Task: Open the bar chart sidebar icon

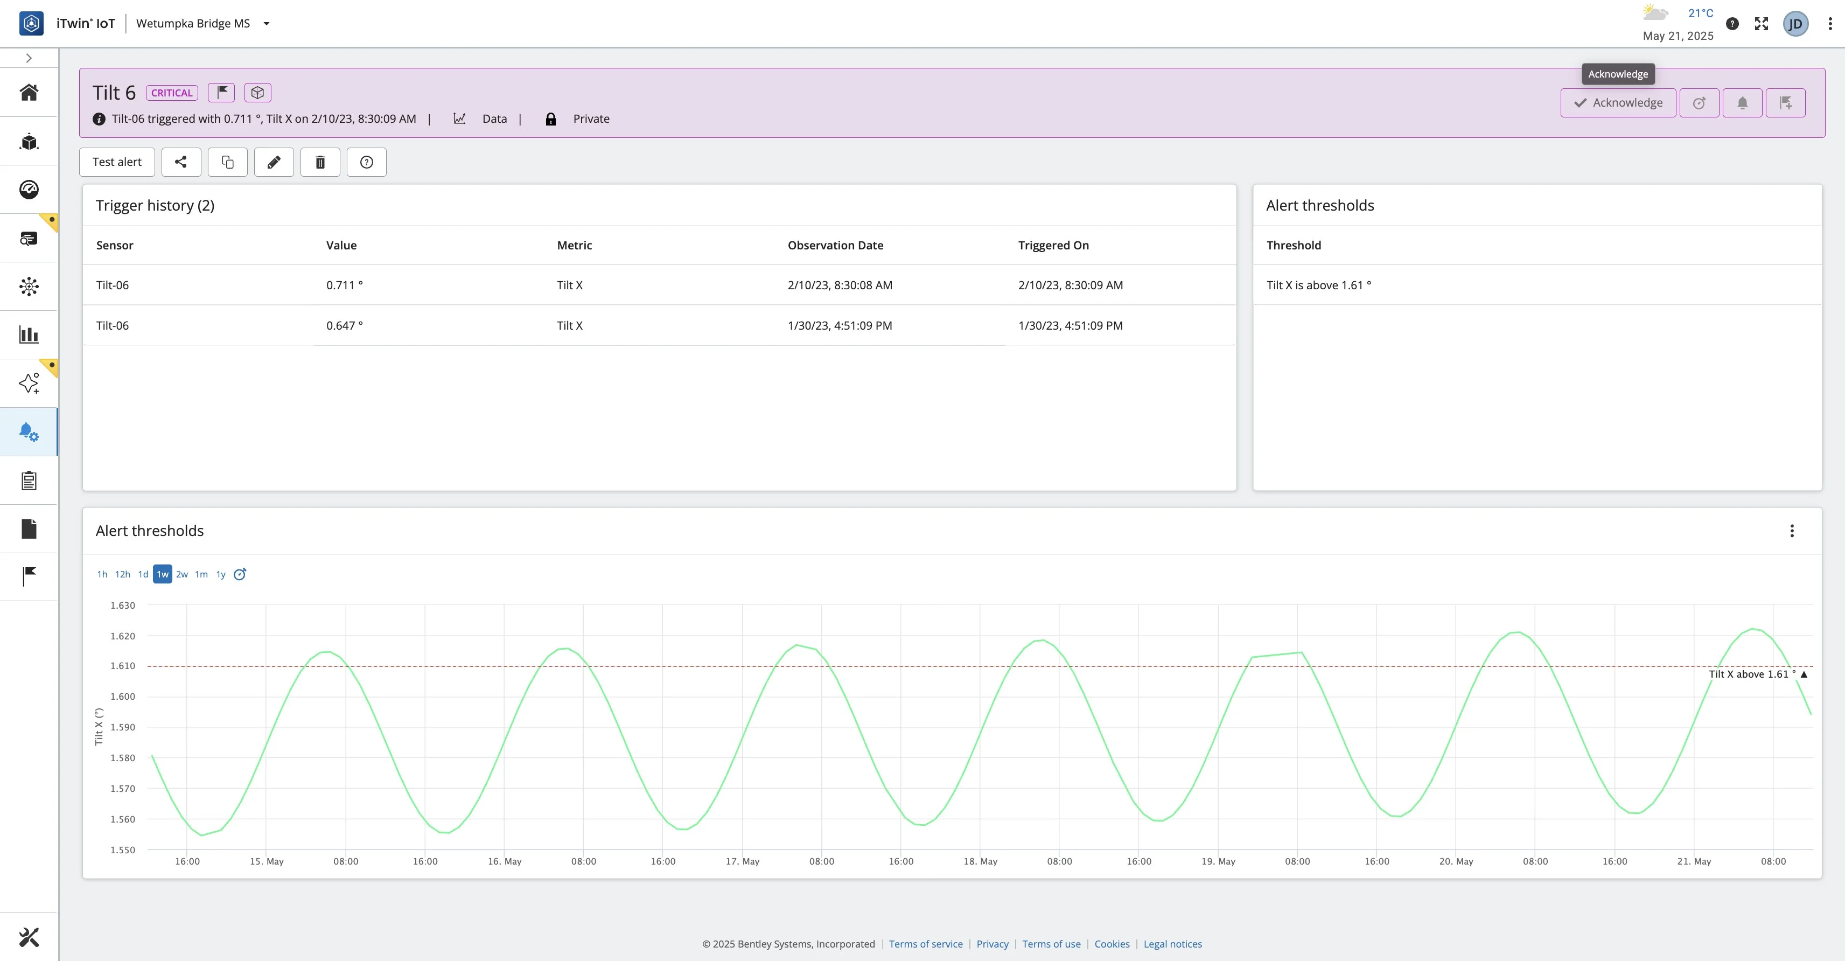Action: click(x=29, y=335)
